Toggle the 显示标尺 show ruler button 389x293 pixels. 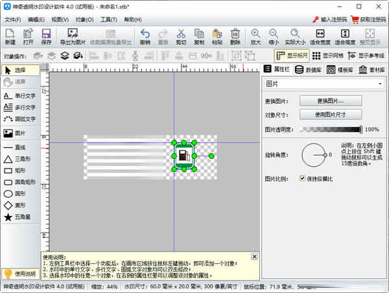point(292,56)
